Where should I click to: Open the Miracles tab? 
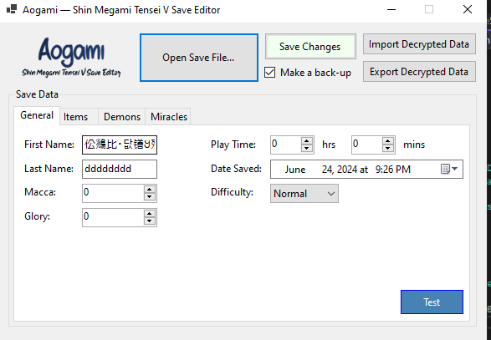(168, 117)
